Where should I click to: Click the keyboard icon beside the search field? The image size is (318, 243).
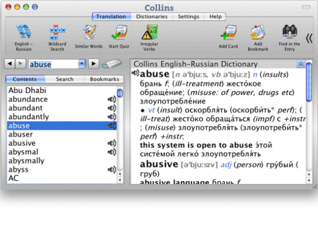pos(112,64)
